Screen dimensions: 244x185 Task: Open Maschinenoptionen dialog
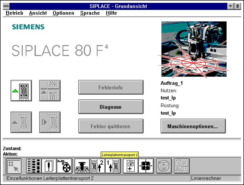click(193, 126)
